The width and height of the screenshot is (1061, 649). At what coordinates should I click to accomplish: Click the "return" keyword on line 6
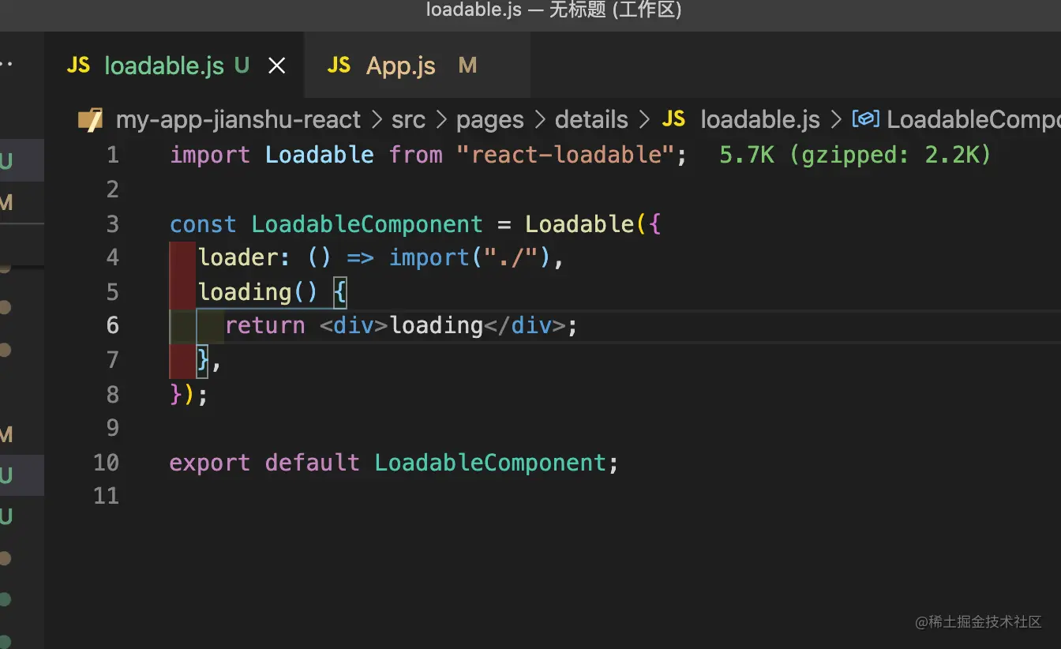(x=265, y=325)
